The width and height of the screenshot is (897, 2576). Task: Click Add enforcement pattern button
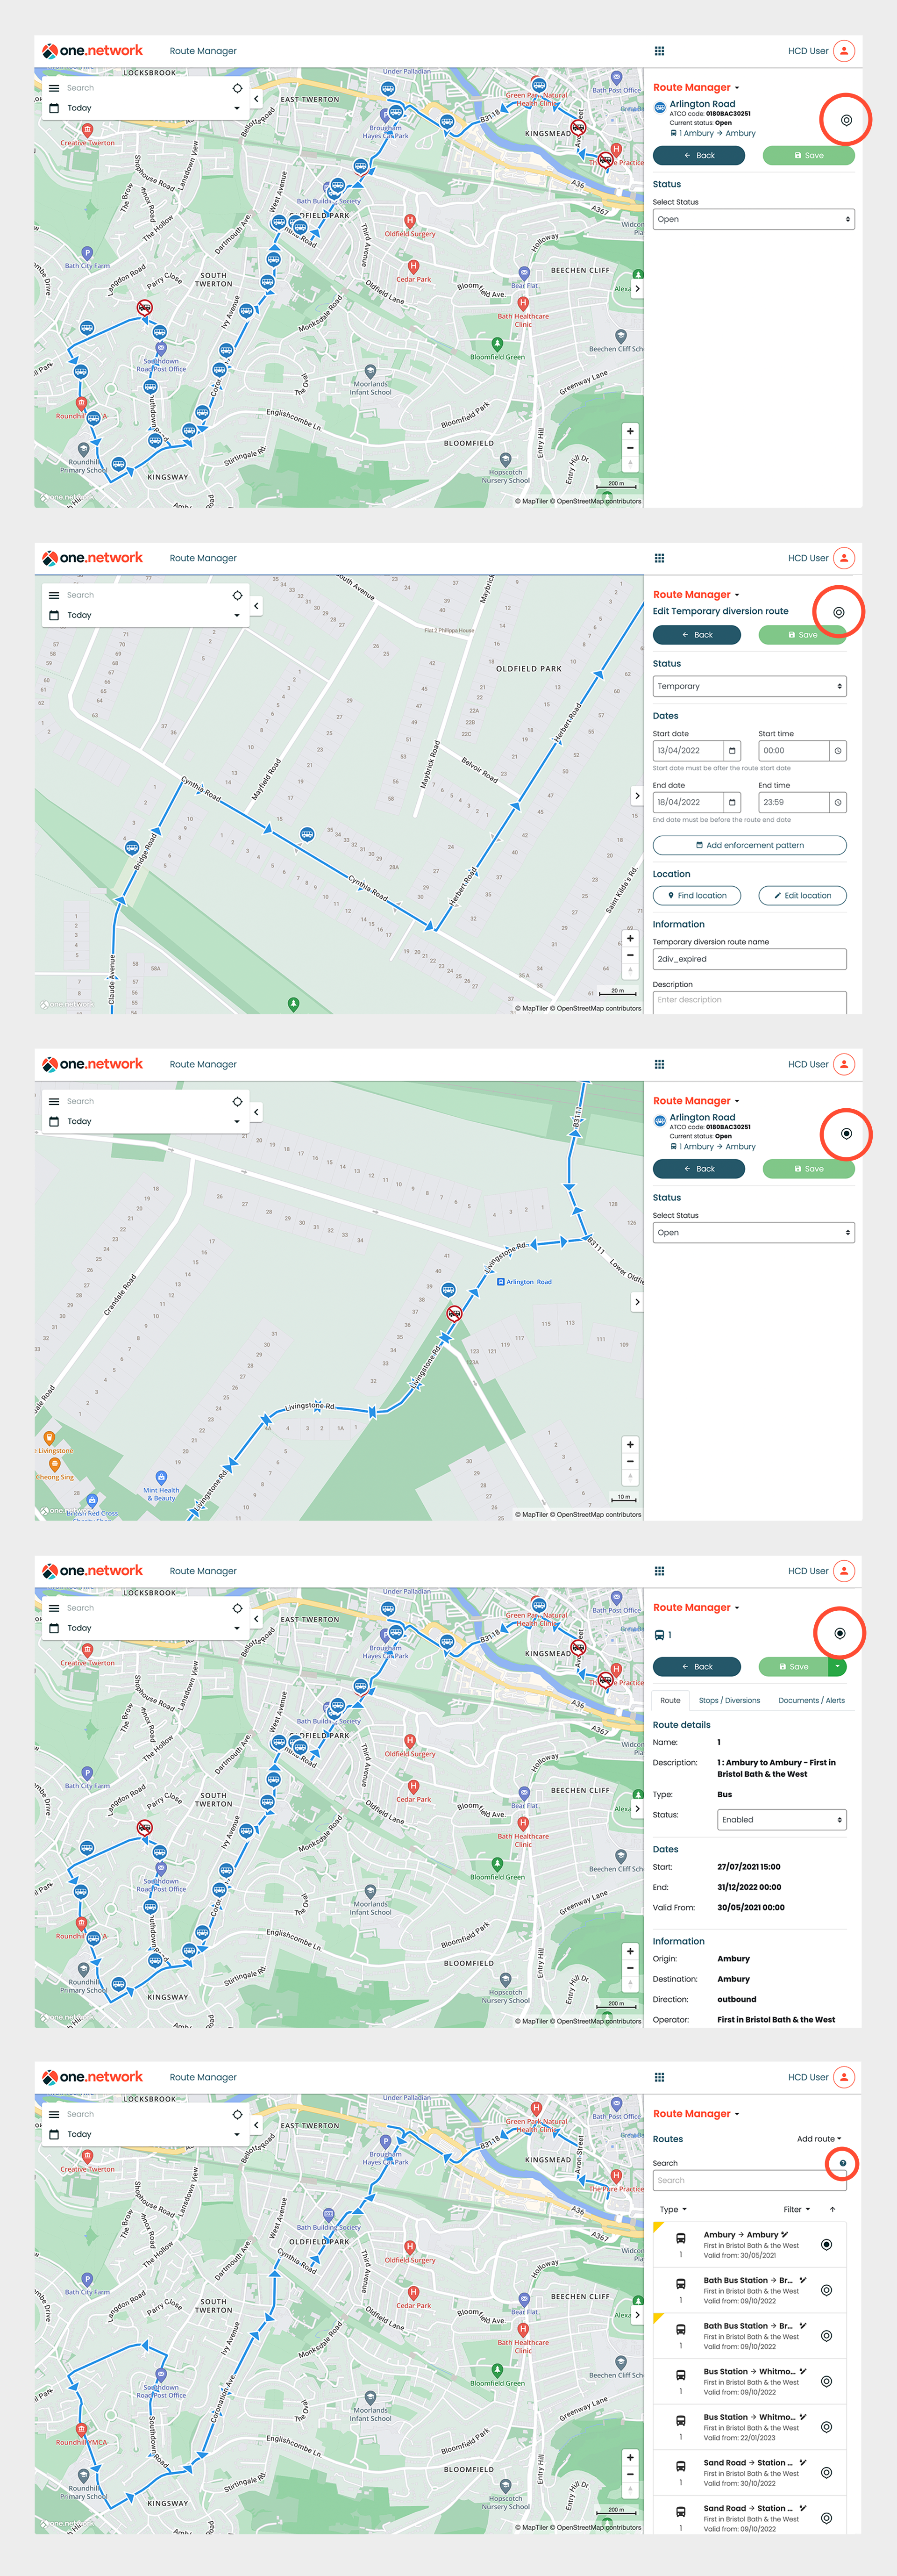click(x=750, y=846)
